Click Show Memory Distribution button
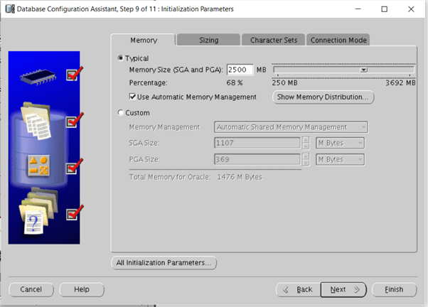Image resolution: width=428 pixels, height=307 pixels. 323,97
